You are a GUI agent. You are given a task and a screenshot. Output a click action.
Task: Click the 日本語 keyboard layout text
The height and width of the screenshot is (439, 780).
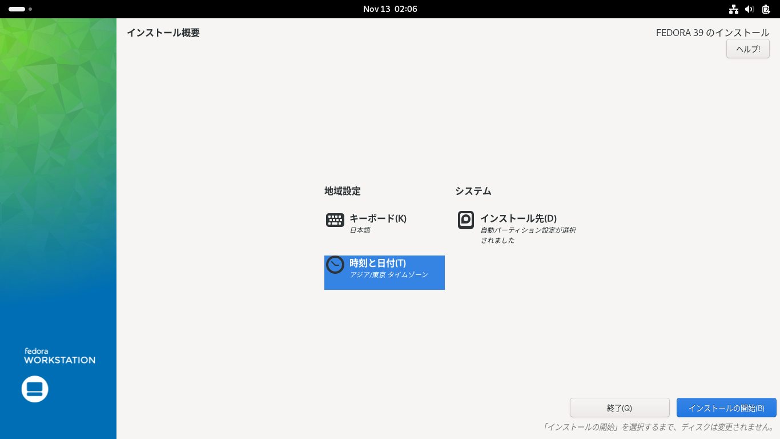point(360,230)
